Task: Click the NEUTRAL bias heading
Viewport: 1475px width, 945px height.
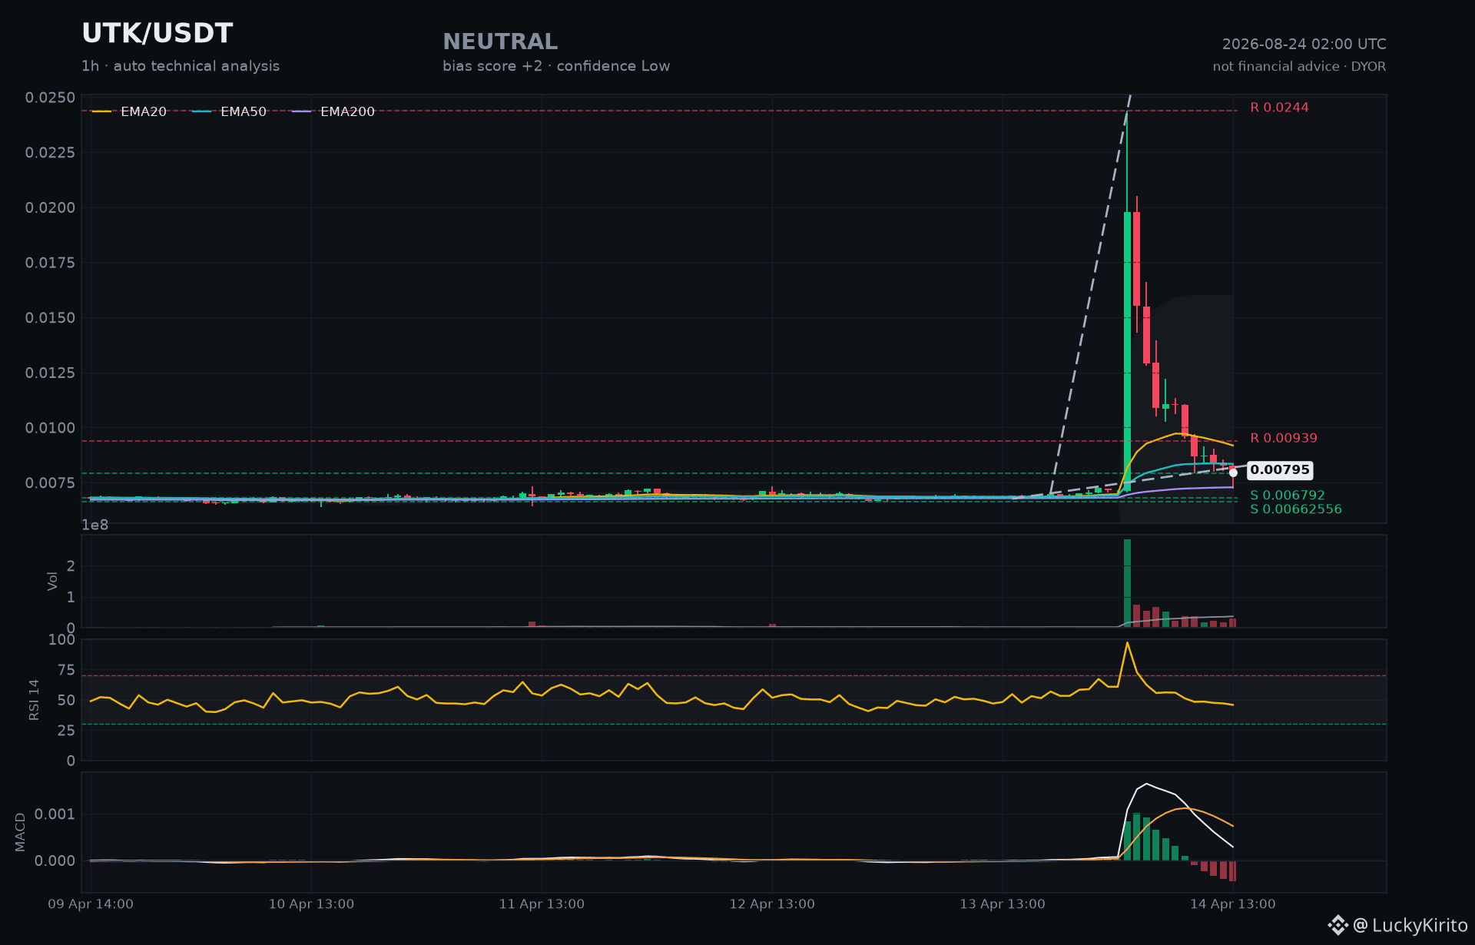Action: pyautogui.click(x=500, y=41)
